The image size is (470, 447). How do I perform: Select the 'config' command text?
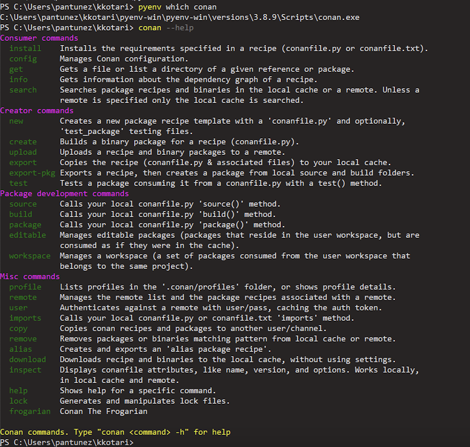point(23,59)
